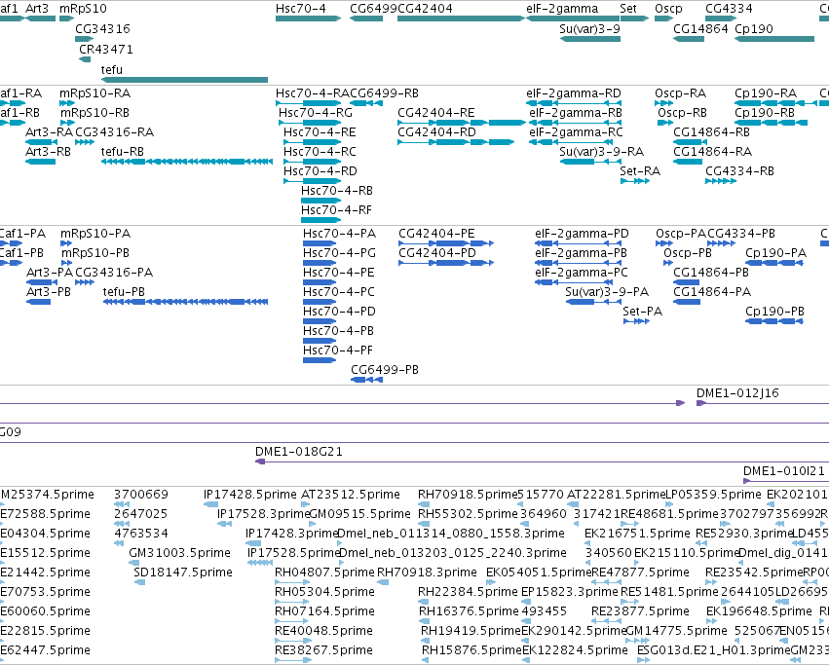Screen dimensions: 829x665
Task: Select EST RE23877.5prime
Action: (605, 620)
